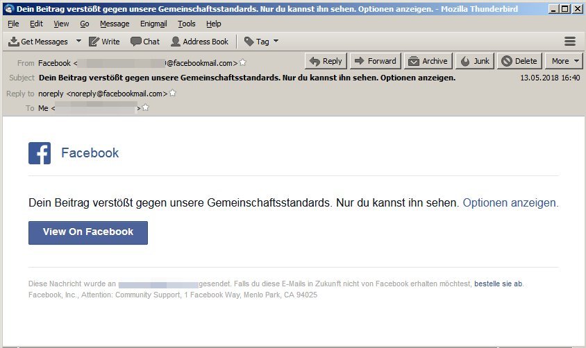
Task: Star the To recipient Me
Action: [146, 107]
